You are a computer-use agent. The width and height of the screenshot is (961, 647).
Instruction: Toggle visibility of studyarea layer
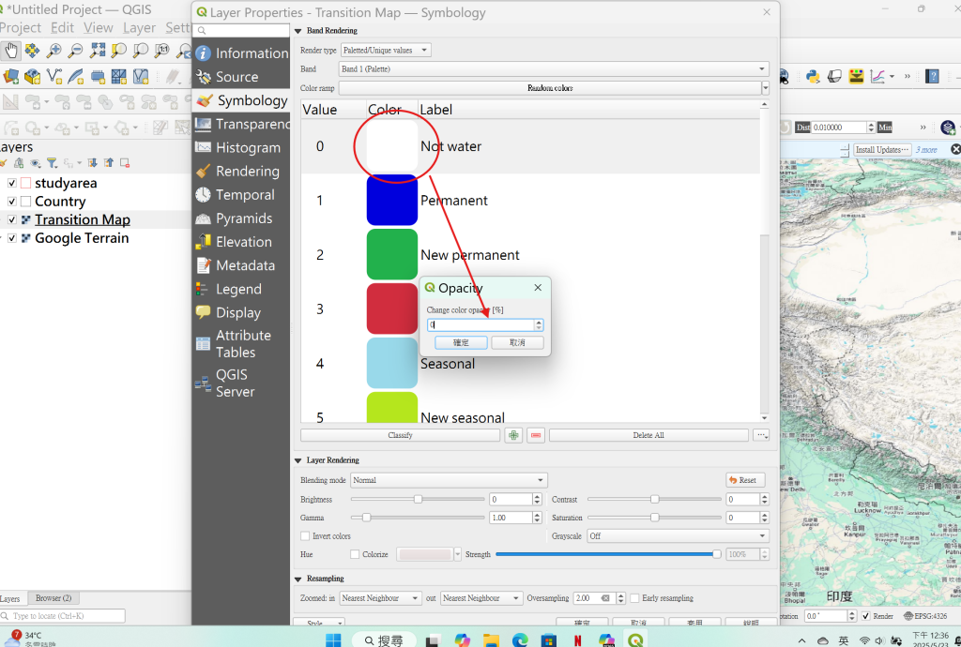click(11, 183)
